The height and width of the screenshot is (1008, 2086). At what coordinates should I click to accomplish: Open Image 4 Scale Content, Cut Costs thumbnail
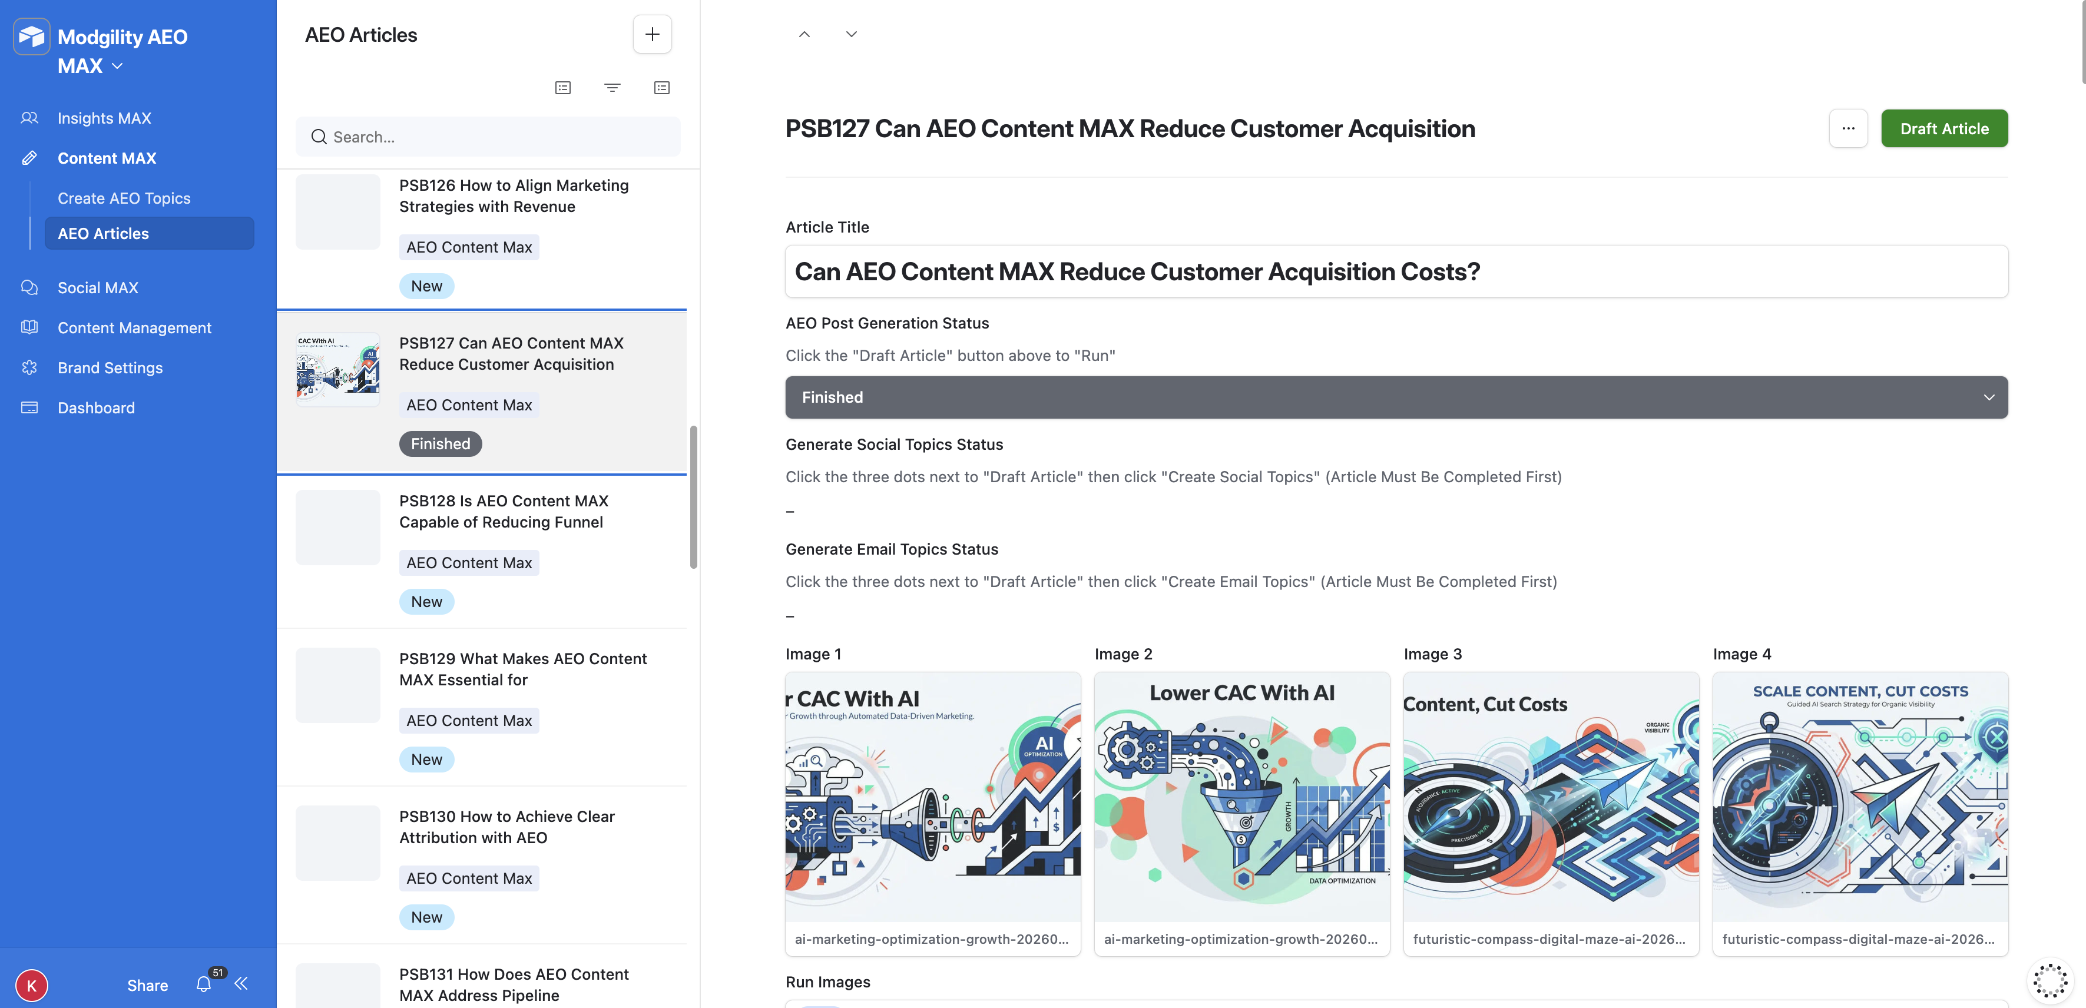pos(1860,797)
